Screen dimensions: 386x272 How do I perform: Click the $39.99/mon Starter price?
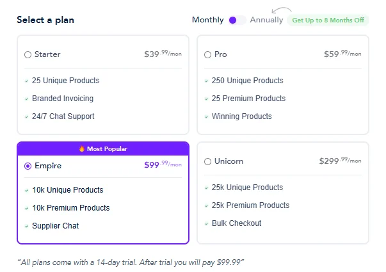pyautogui.click(x=163, y=54)
